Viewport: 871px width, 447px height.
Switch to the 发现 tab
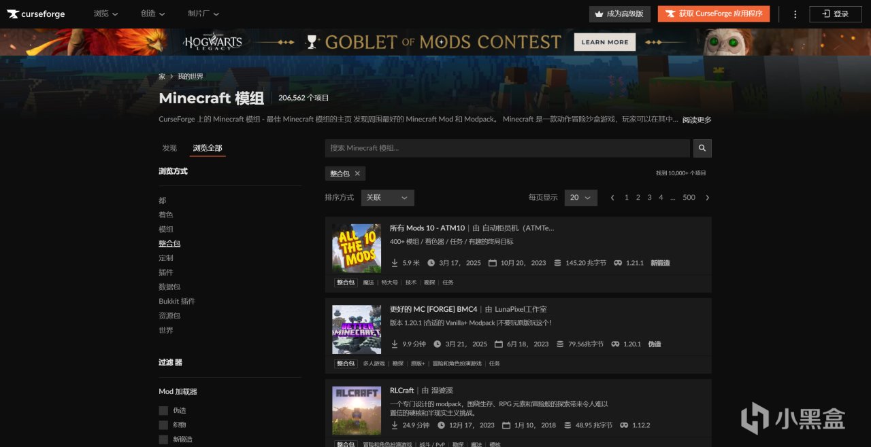coord(169,148)
